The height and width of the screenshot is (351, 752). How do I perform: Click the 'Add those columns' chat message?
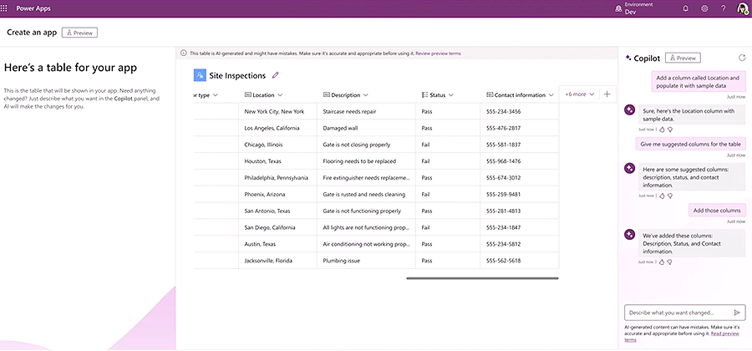point(717,210)
